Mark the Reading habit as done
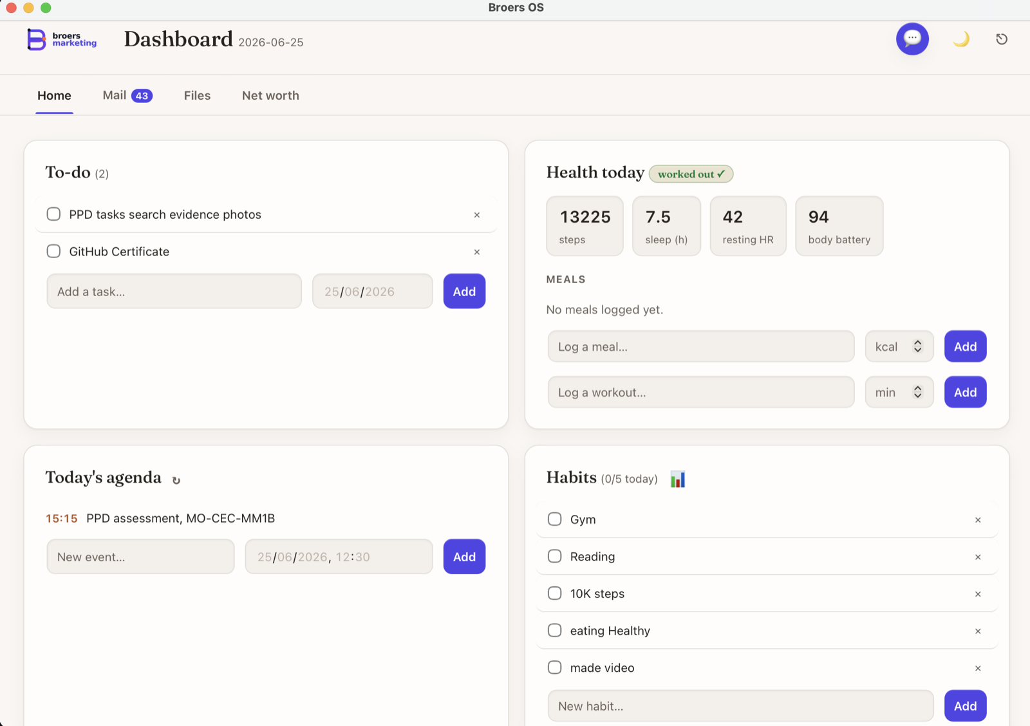Image resolution: width=1030 pixels, height=726 pixels. point(554,556)
